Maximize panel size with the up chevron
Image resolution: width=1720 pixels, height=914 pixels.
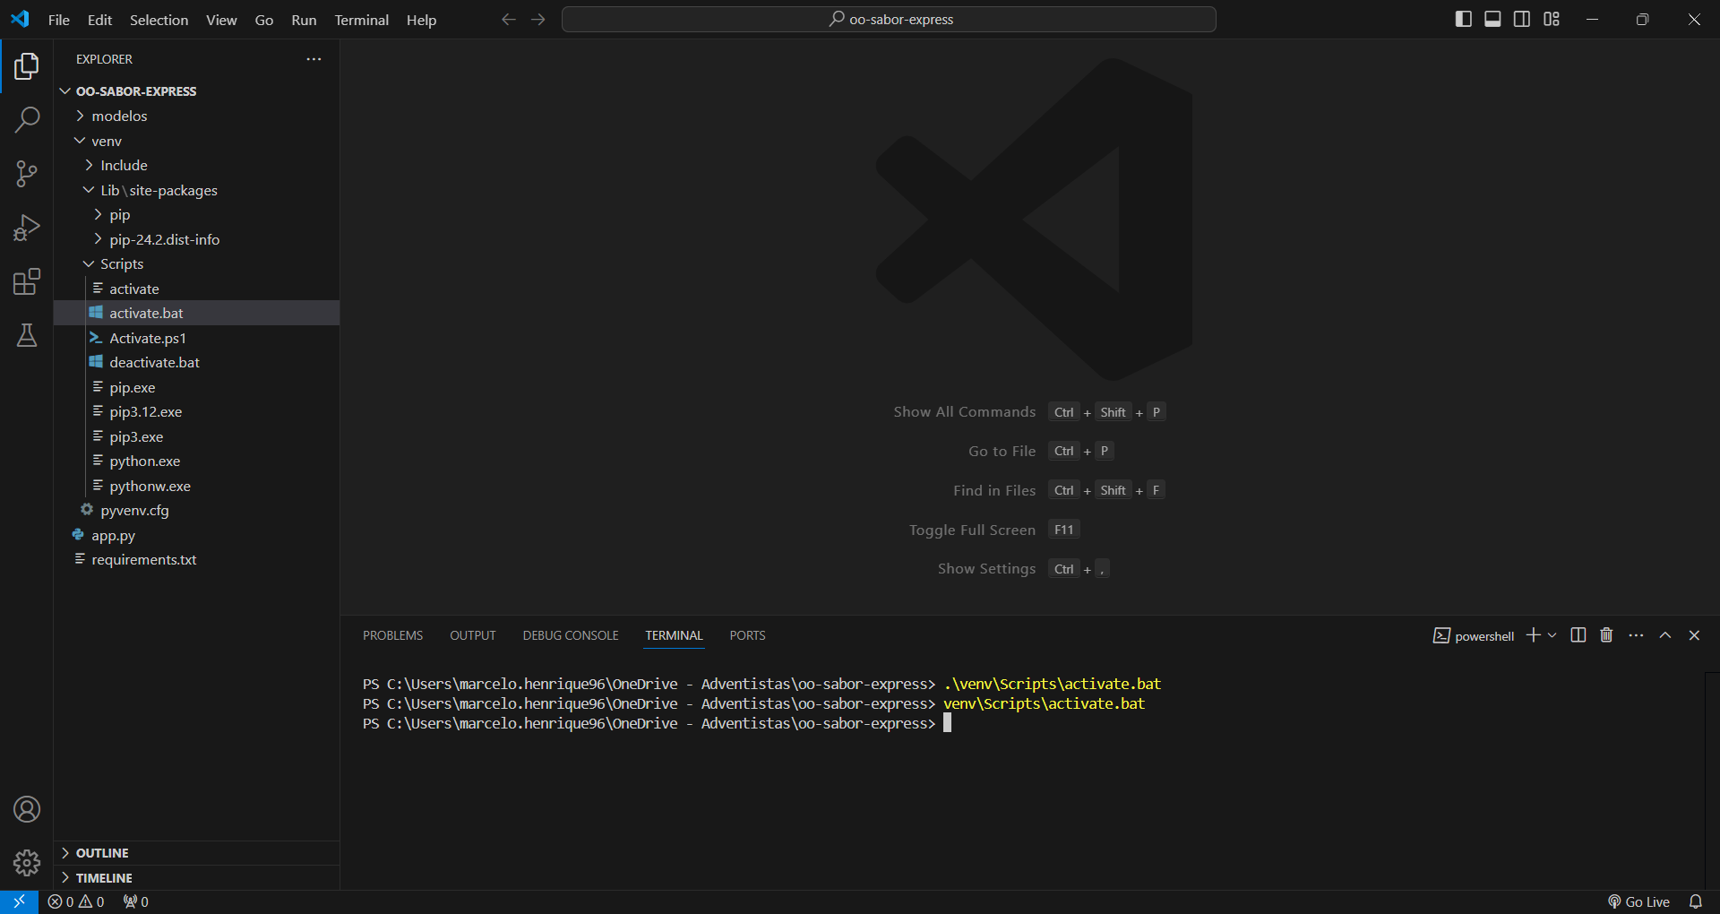[1665, 635]
